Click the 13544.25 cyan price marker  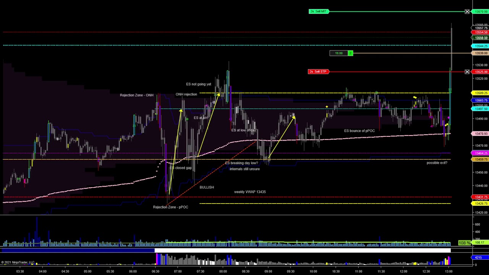[480, 46]
